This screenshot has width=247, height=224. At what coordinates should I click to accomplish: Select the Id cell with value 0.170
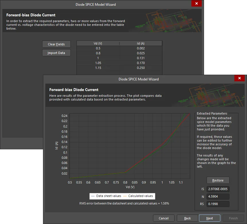coord(141,63)
